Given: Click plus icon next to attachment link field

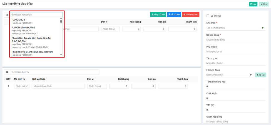Looking at the screenshot, I should (251, 75).
